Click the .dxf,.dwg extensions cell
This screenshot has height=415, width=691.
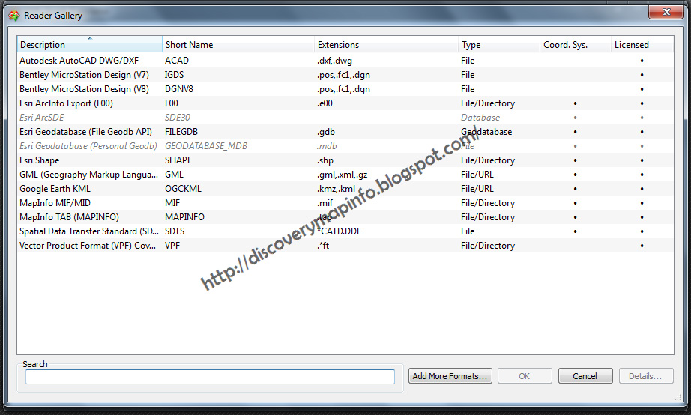tap(334, 61)
